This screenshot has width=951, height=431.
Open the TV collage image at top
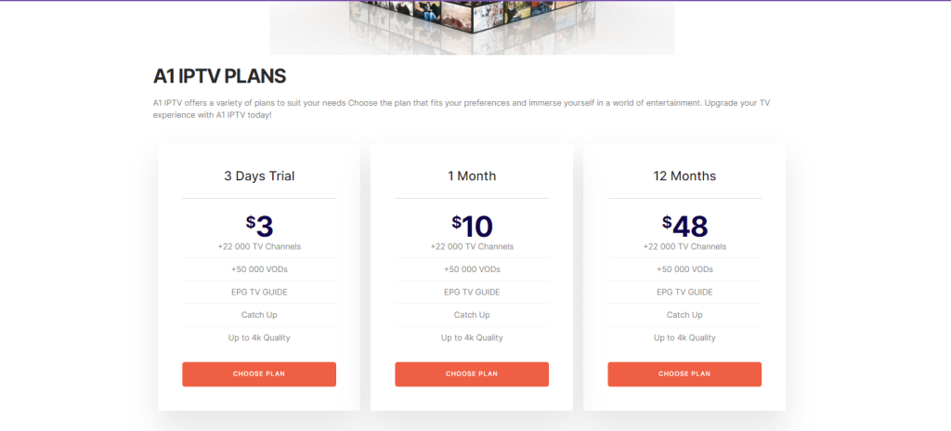point(472,27)
